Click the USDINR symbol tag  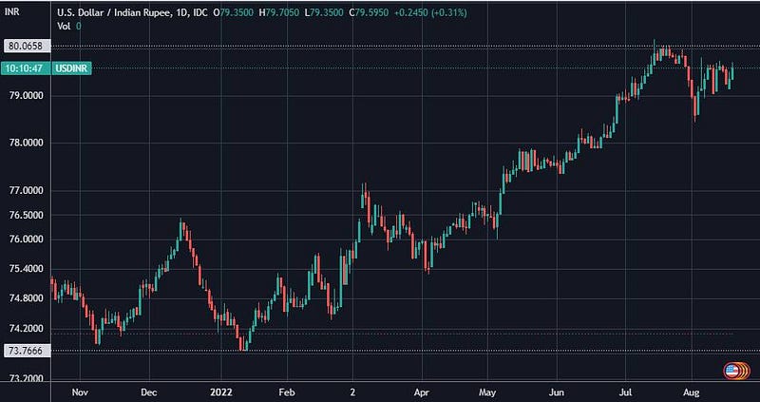click(x=74, y=68)
